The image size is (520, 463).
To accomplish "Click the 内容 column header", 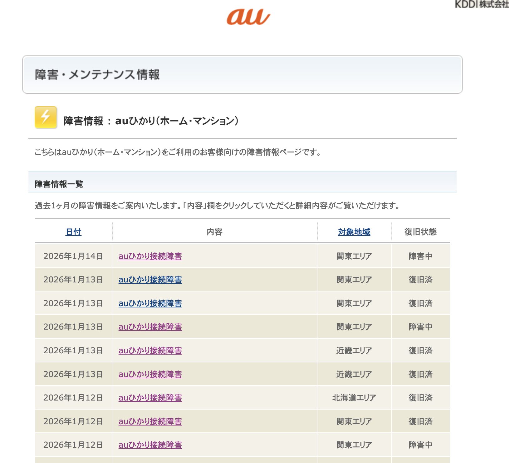I will [214, 232].
